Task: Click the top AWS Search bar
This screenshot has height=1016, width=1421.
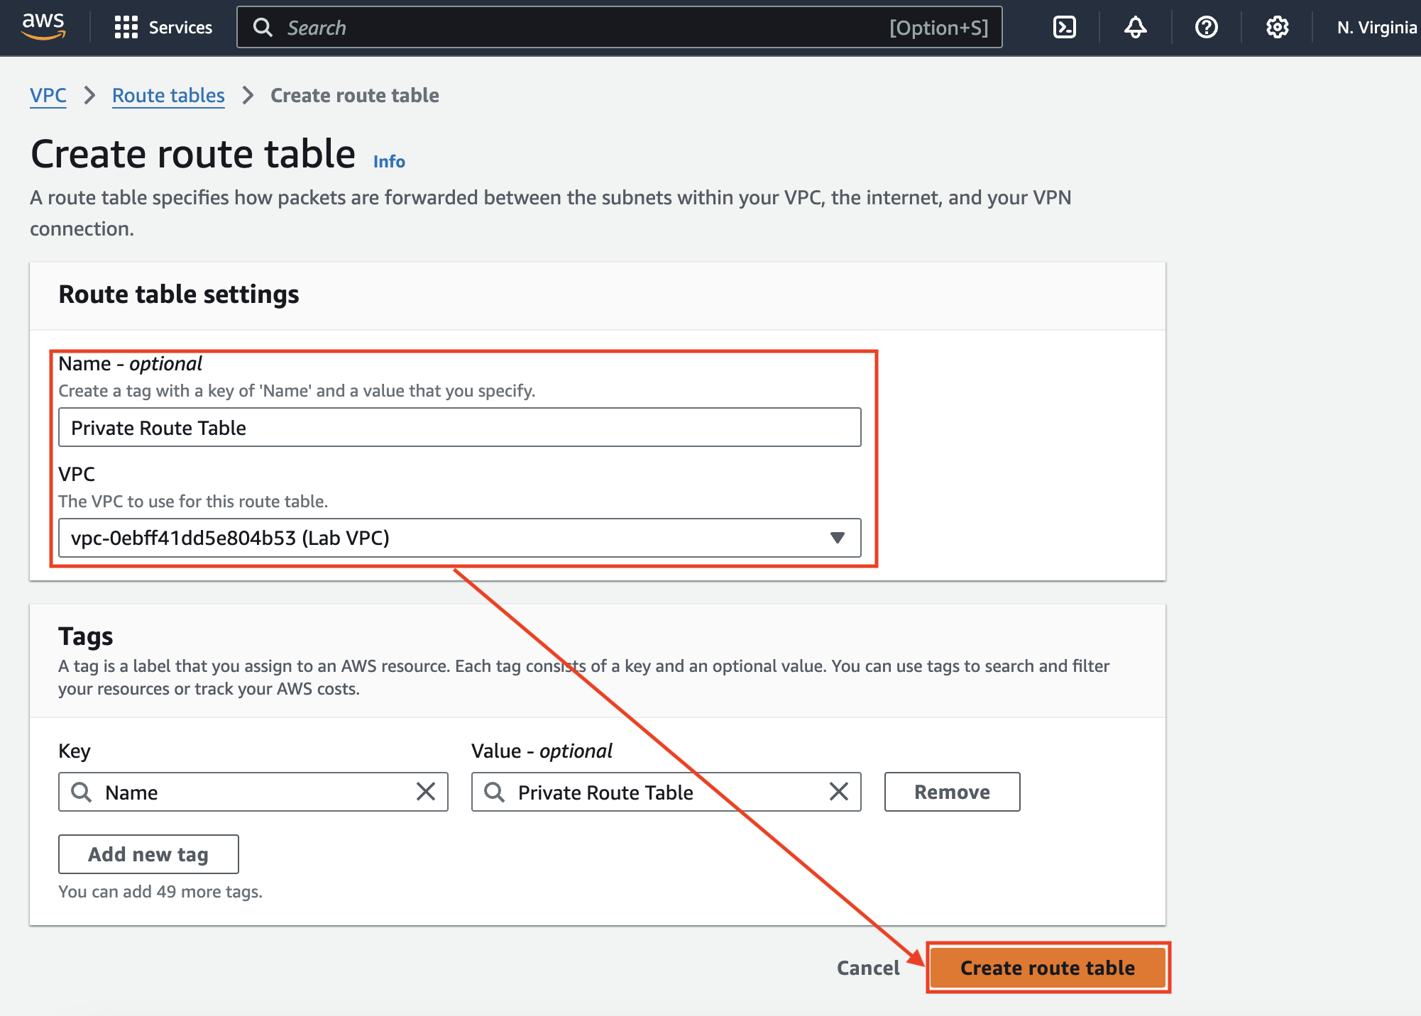Action: 619,28
